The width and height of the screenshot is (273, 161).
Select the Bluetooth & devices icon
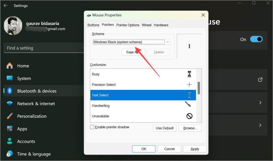[x=10, y=91]
